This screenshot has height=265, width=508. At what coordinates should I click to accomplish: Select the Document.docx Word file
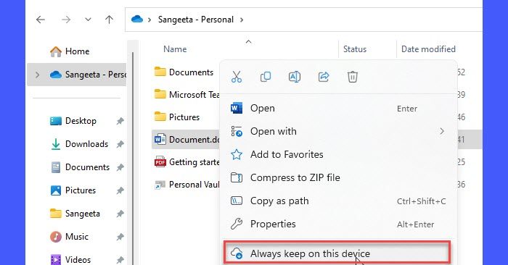click(187, 140)
